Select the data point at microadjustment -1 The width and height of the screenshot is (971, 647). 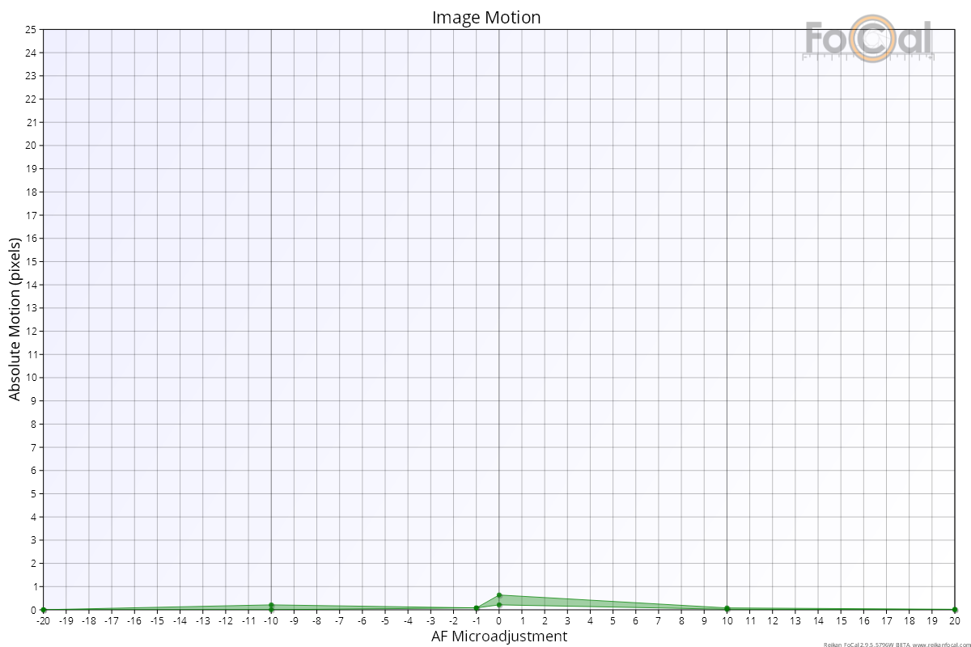coord(477,608)
